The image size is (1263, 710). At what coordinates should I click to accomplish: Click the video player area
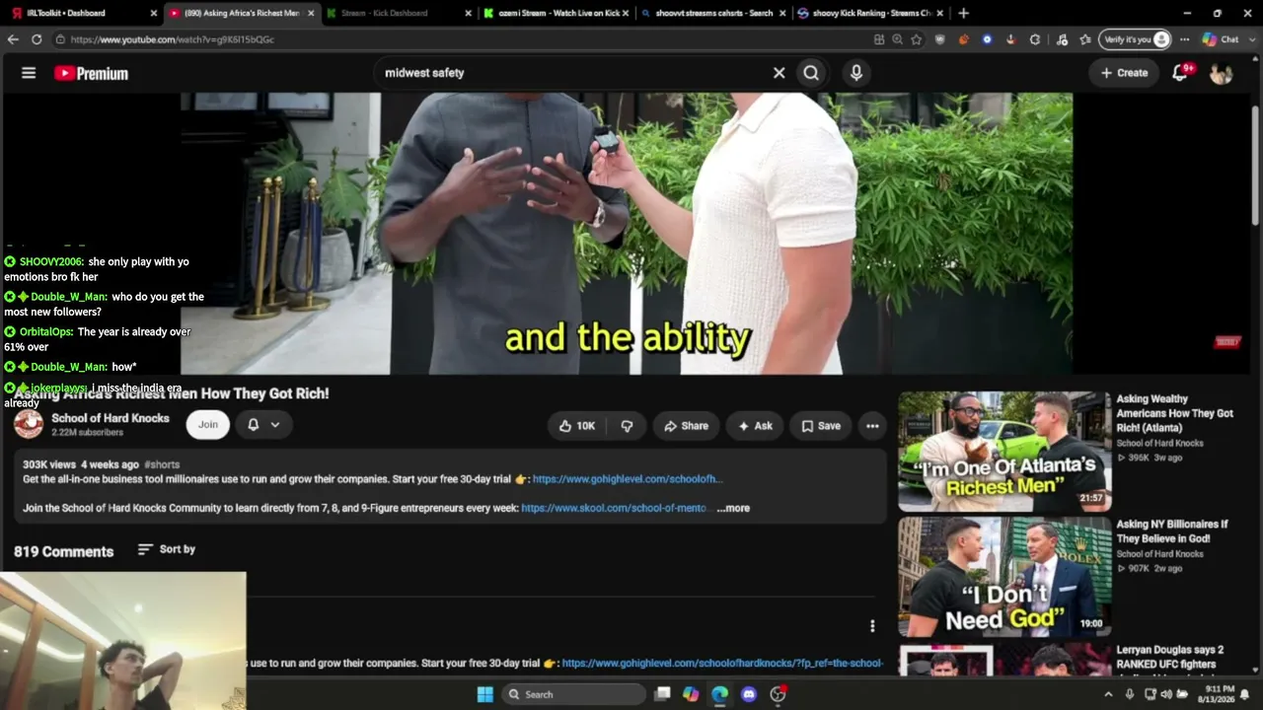(x=627, y=234)
